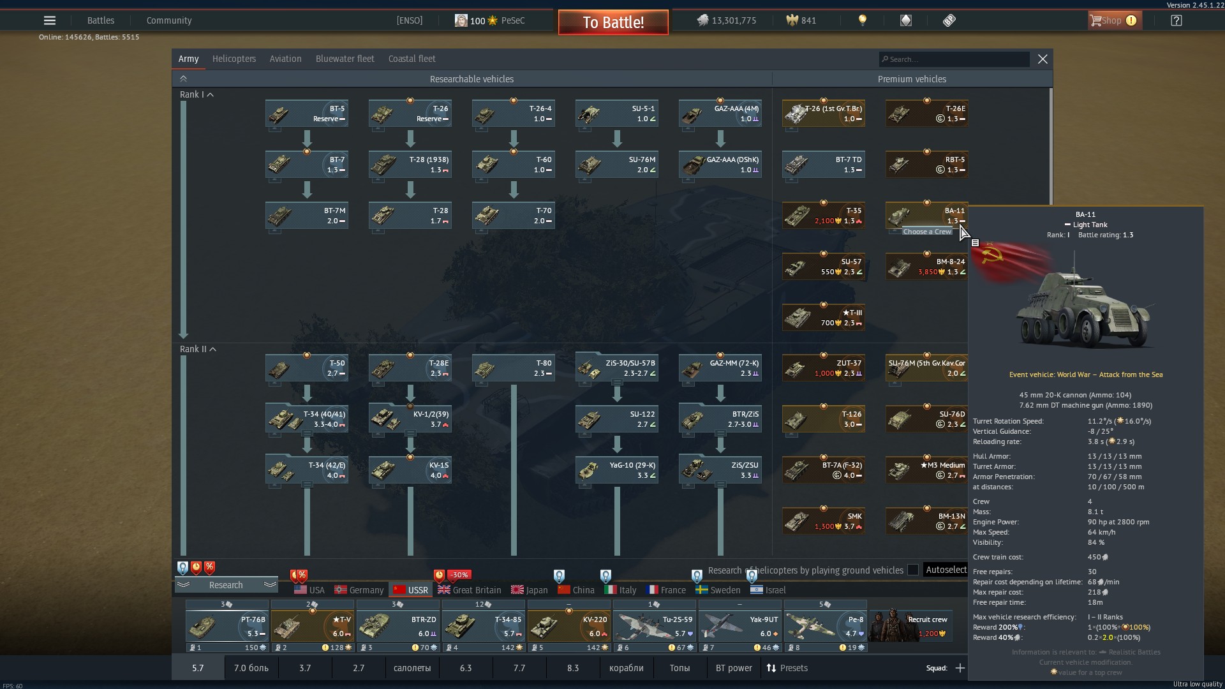Switch to Germany nation tab

359,590
